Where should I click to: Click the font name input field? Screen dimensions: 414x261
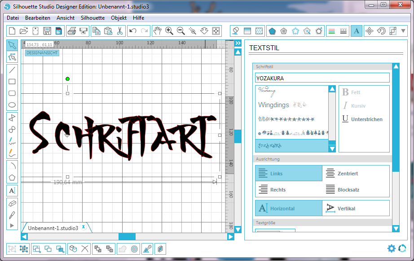(x=322, y=78)
